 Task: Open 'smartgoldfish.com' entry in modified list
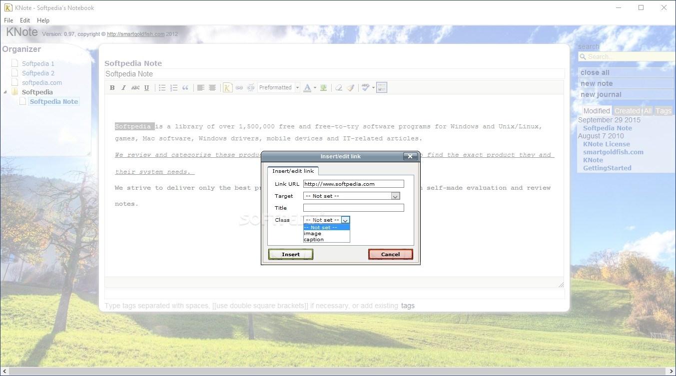click(613, 152)
